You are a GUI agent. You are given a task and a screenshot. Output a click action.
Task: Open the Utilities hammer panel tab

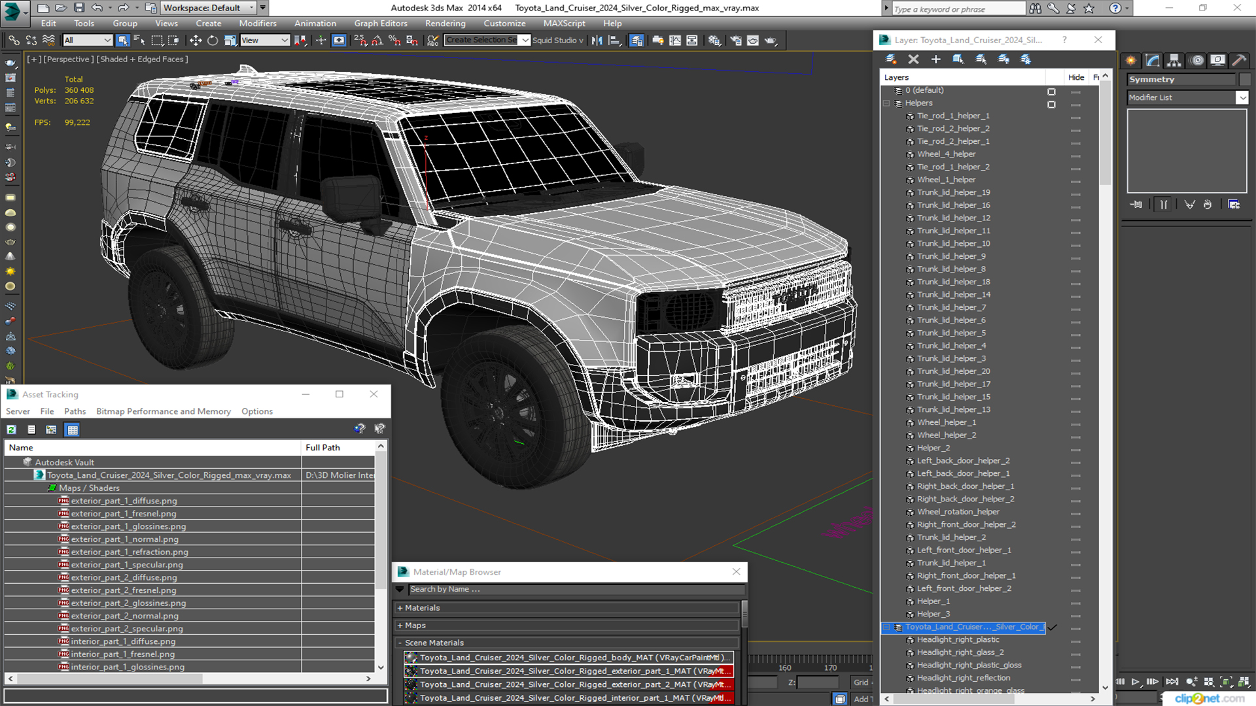coord(1240,60)
